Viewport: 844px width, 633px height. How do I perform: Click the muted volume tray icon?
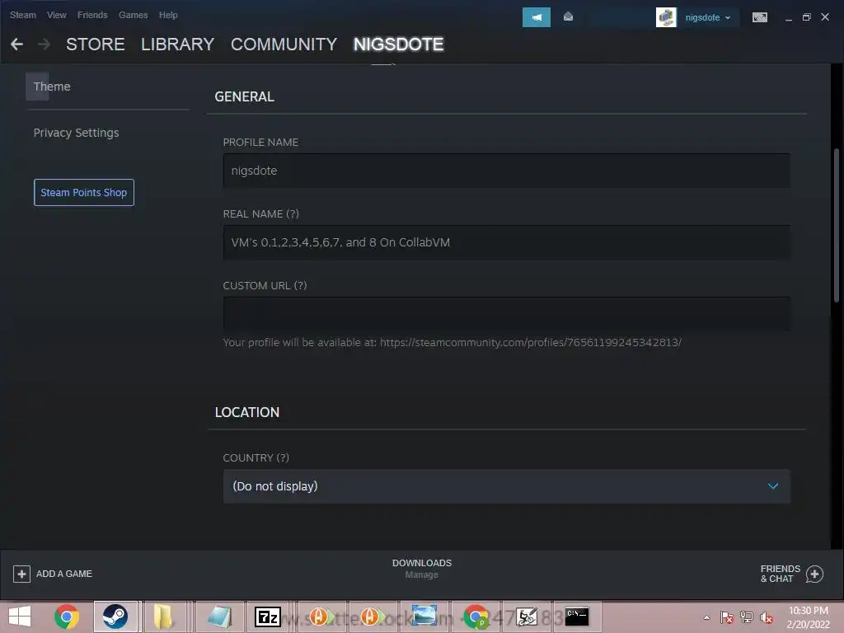tap(767, 617)
